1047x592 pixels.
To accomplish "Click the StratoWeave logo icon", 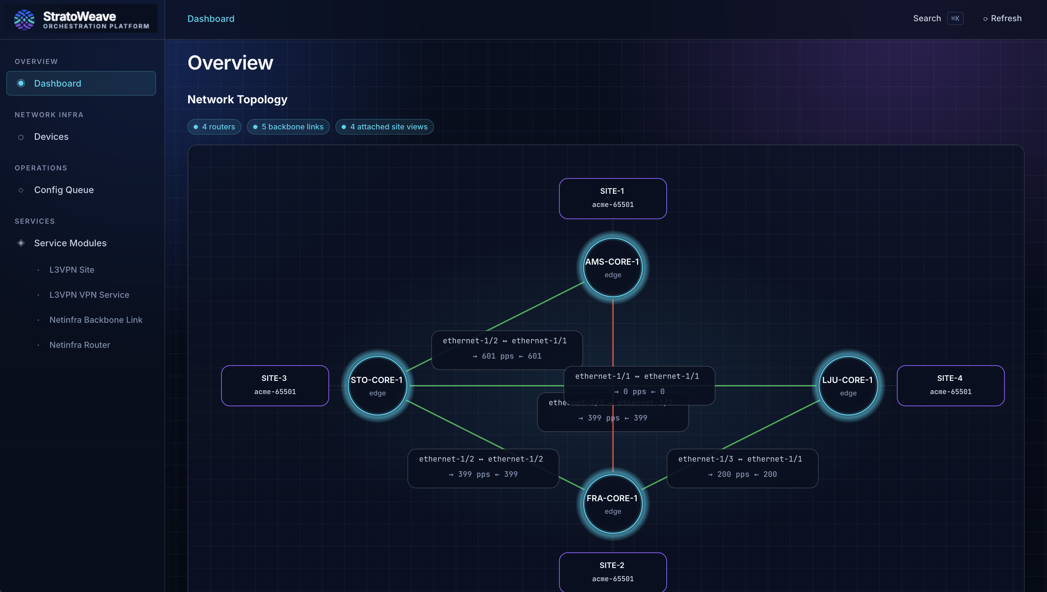I will pos(24,20).
